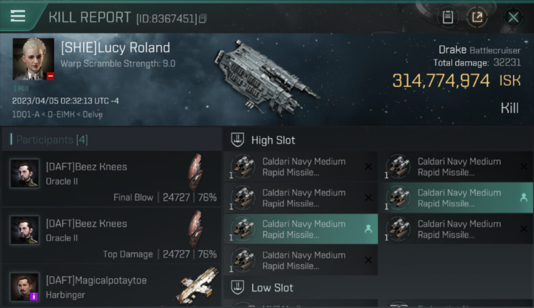Close the kill report window
This screenshot has height=308, width=534.
point(513,17)
